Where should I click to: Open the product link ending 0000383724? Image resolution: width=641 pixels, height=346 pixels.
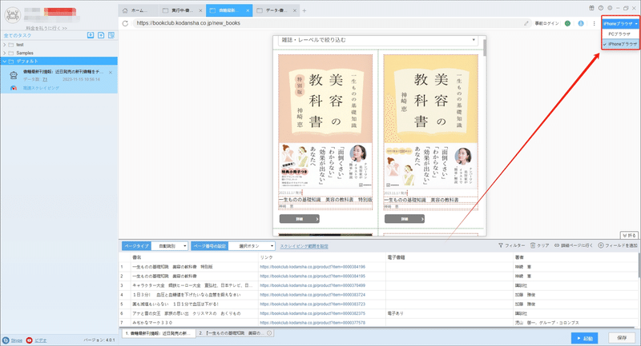coord(312,295)
